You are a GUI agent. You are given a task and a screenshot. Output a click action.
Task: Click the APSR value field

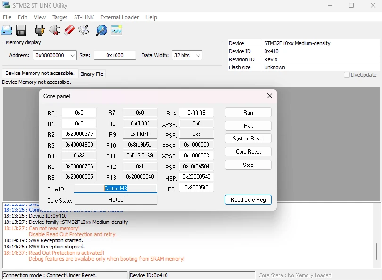click(x=196, y=124)
